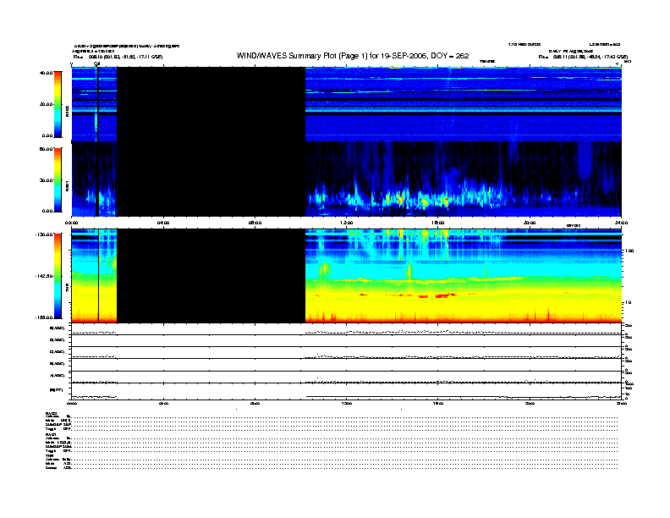The height and width of the screenshot is (518, 670).
Task: Click the 20.00 label on RAD2 scale
Action: pos(46,104)
